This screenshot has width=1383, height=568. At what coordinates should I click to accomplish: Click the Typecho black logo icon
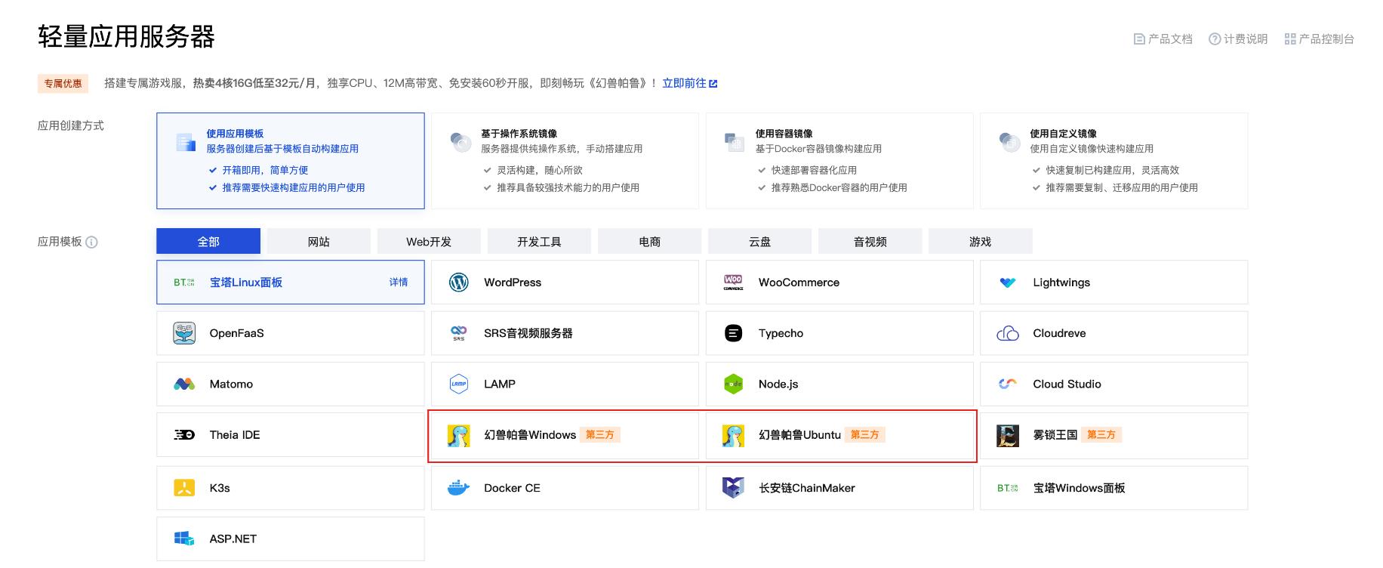point(733,333)
